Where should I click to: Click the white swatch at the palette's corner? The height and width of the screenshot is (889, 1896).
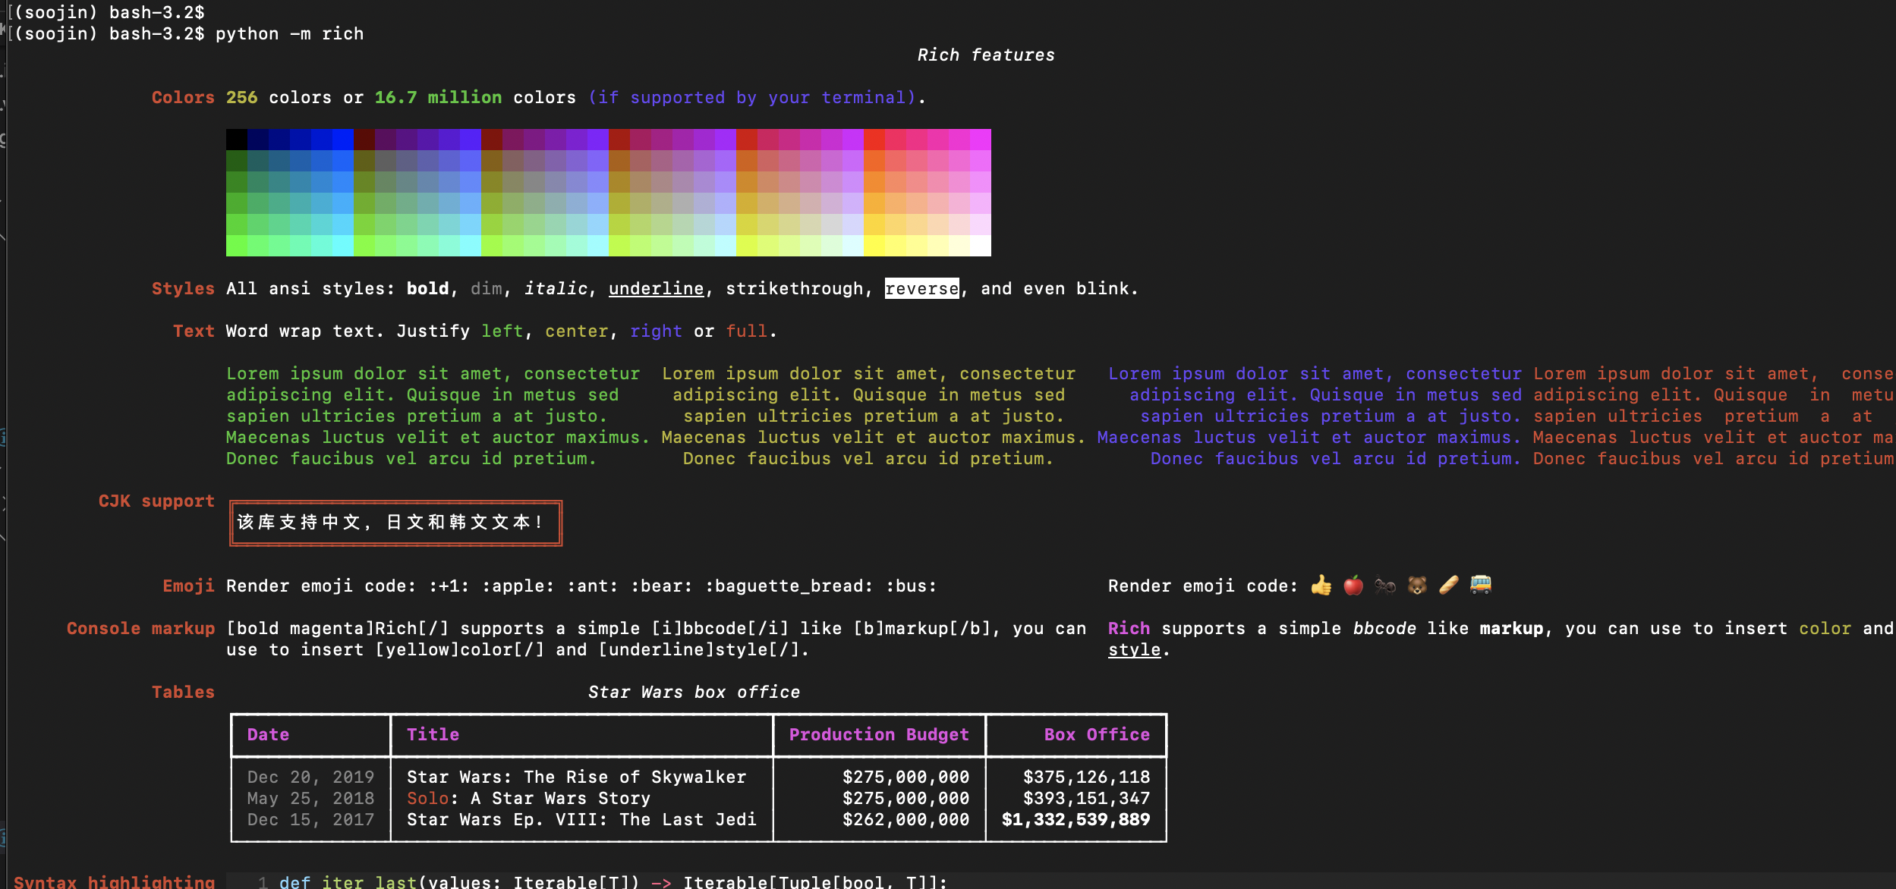click(980, 246)
